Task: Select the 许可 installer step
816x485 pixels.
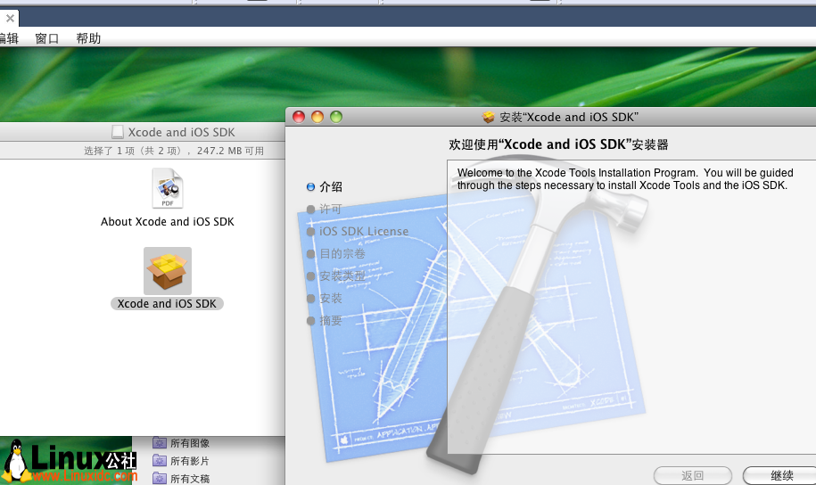Action: (x=325, y=210)
